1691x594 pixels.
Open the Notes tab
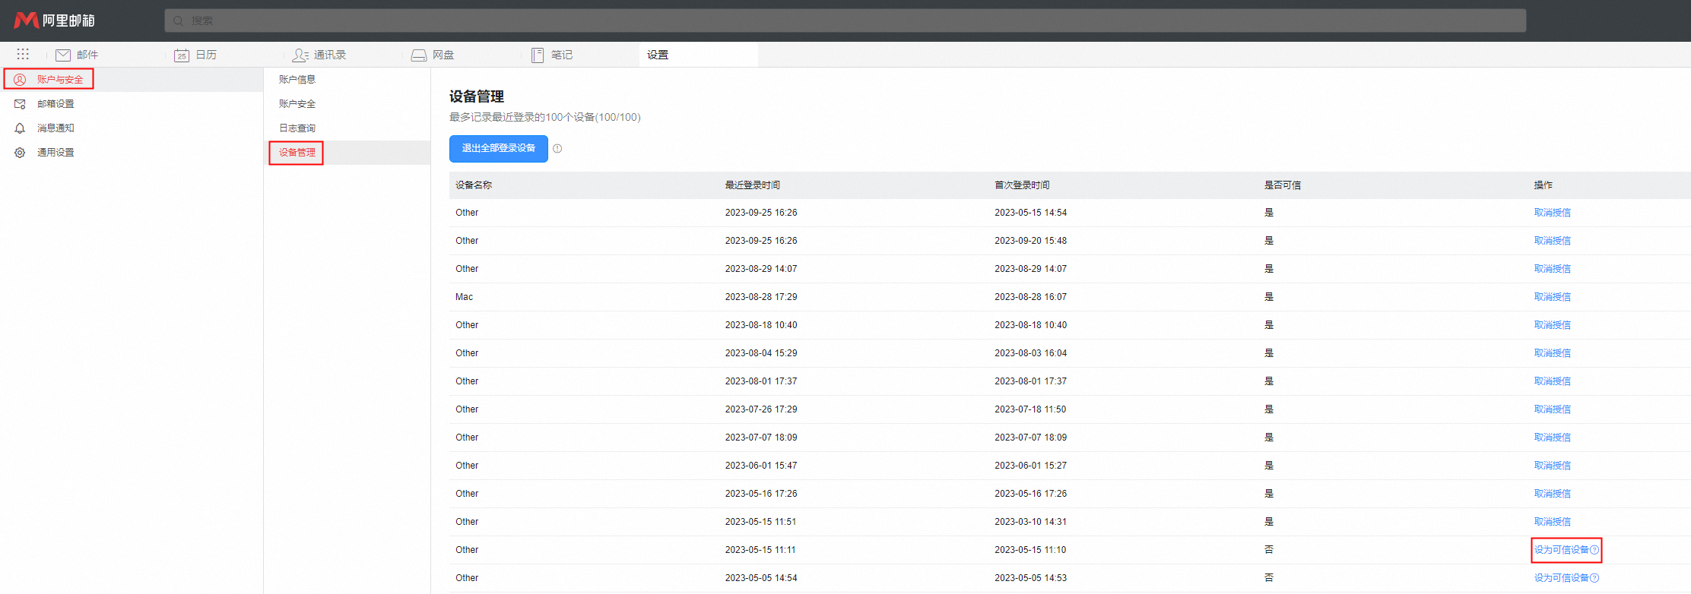tap(552, 55)
